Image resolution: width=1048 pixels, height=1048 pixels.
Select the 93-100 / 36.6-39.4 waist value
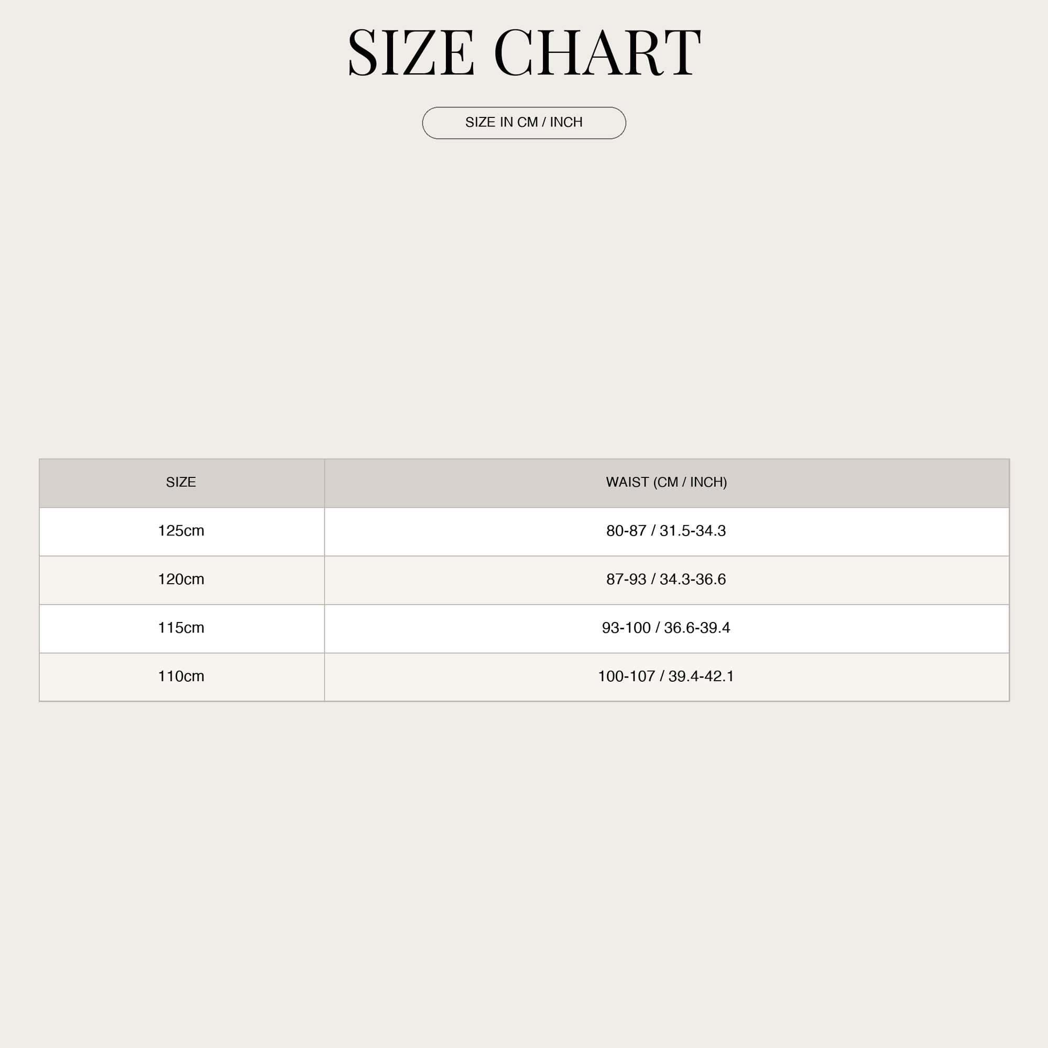(666, 628)
